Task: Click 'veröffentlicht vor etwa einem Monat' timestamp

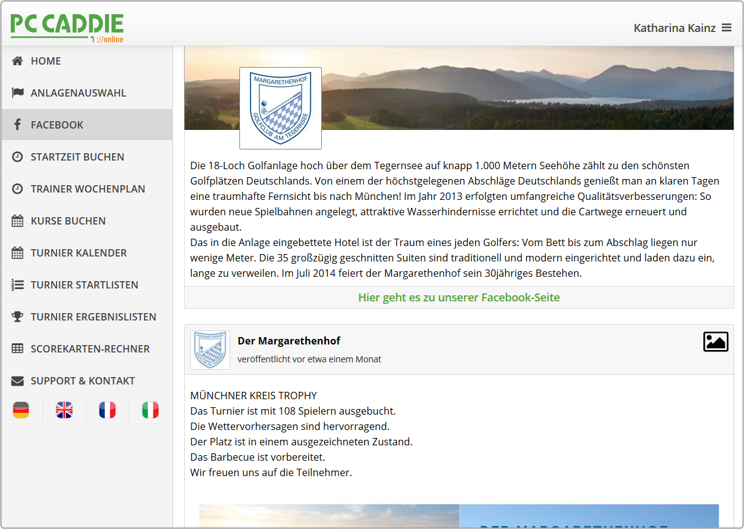Action: pyautogui.click(x=310, y=359)
